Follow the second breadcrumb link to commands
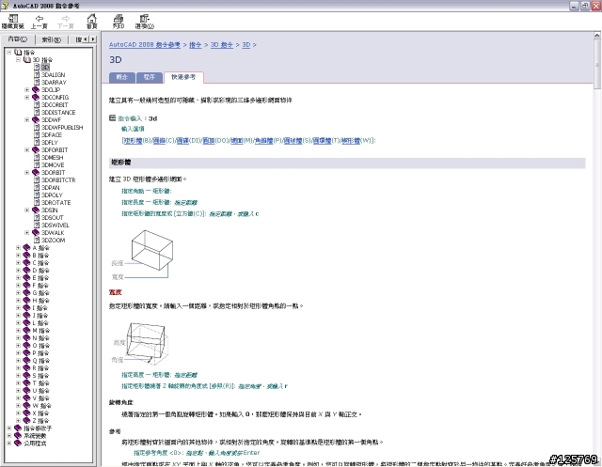 pyautogui.click(x=195, y=45)
